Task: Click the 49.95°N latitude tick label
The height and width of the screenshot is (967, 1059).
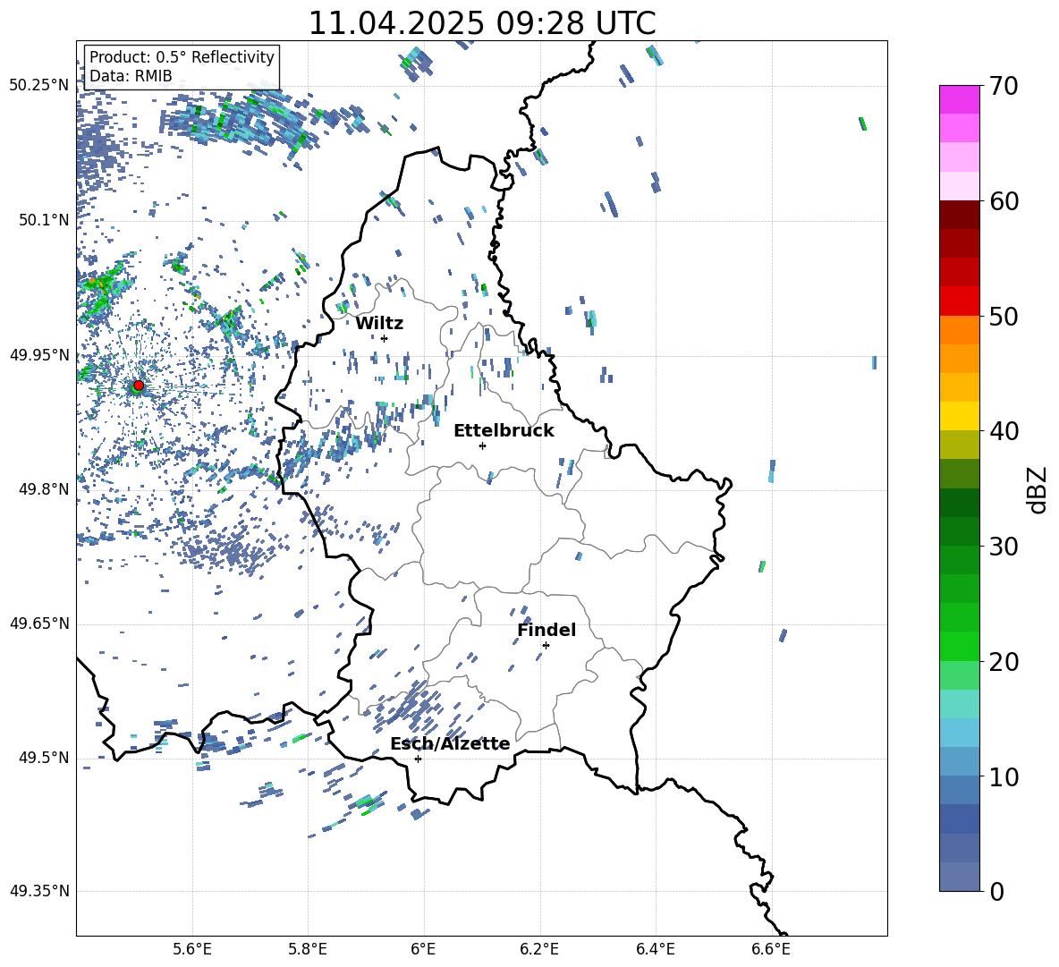Action: tap(39, 355)
